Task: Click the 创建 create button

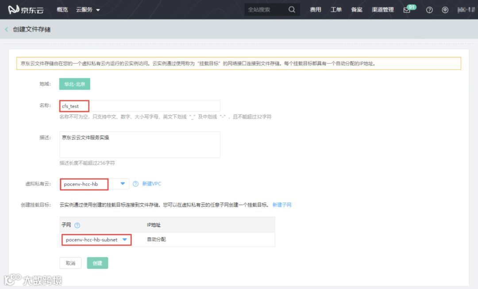Action: pyautogui.click(x=97, y=263)
